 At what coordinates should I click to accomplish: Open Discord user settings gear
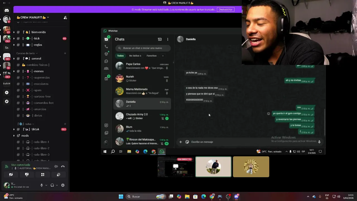[x=63, y=185]
